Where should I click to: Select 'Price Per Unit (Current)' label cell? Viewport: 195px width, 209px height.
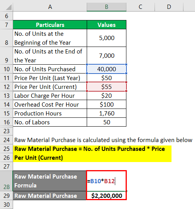(x=50, y=87)
